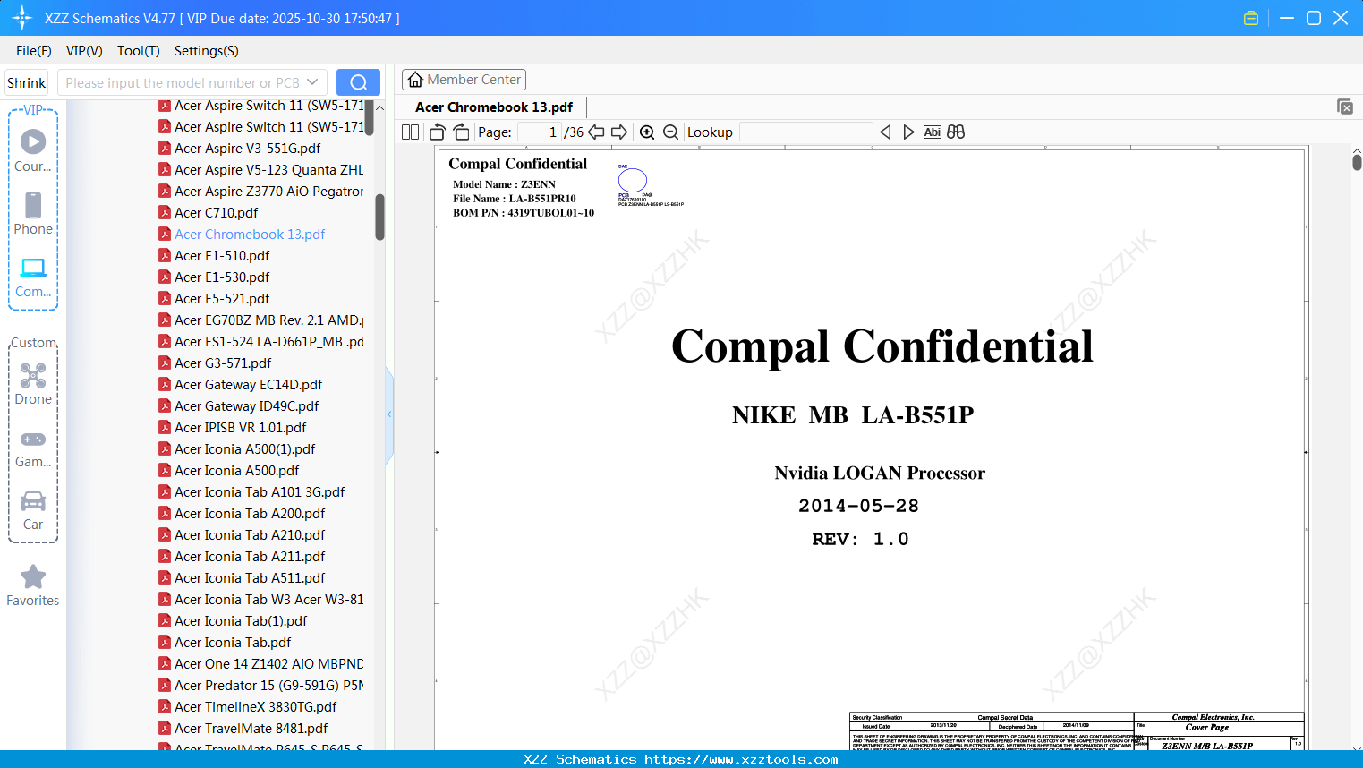Click the XZZ Schematics app logo
Screen dimensions: 1363x768
click(x=22, y=18)
